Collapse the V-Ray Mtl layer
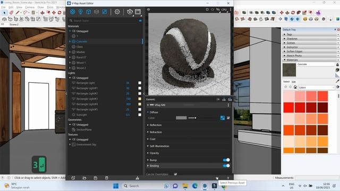This screenshot has height=191, width=340. (148, 105)
